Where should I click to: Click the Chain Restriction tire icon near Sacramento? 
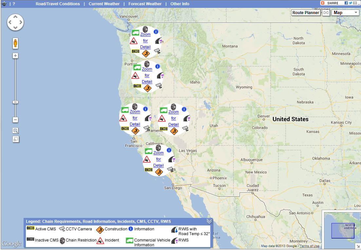coord(173,107)
